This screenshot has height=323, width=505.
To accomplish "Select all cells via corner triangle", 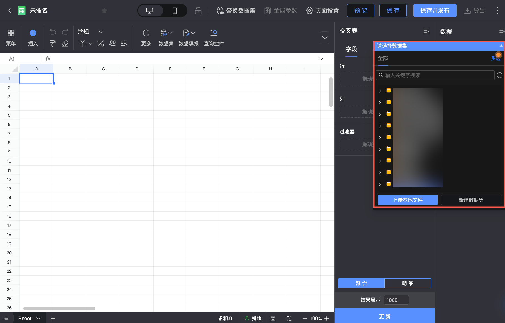I will tap(15, 69).
